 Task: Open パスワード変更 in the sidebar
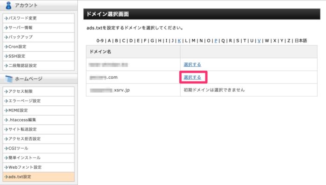(x=39, y=18)
